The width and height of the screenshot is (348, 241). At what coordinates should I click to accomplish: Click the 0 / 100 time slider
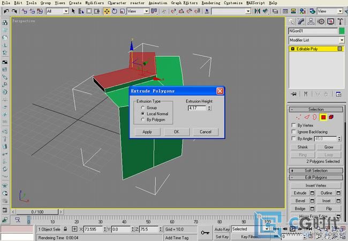37,212
